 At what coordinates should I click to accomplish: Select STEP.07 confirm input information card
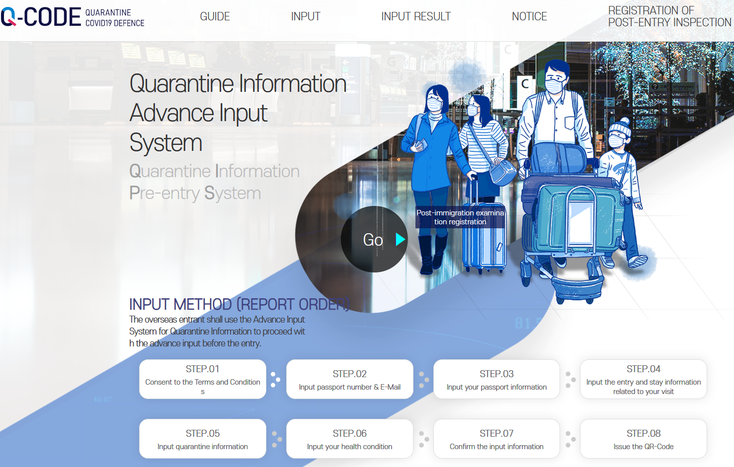point(496,439)
